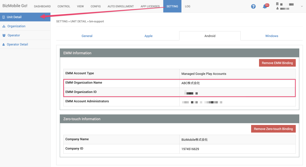Switch to the Windows tab
Image resolution: width=306 pixels, height=167 pixels.
pos(272,36)
